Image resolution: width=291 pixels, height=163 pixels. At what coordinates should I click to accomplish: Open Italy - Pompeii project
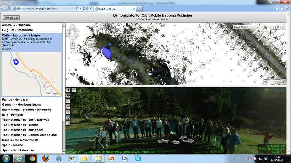[12, 115]
